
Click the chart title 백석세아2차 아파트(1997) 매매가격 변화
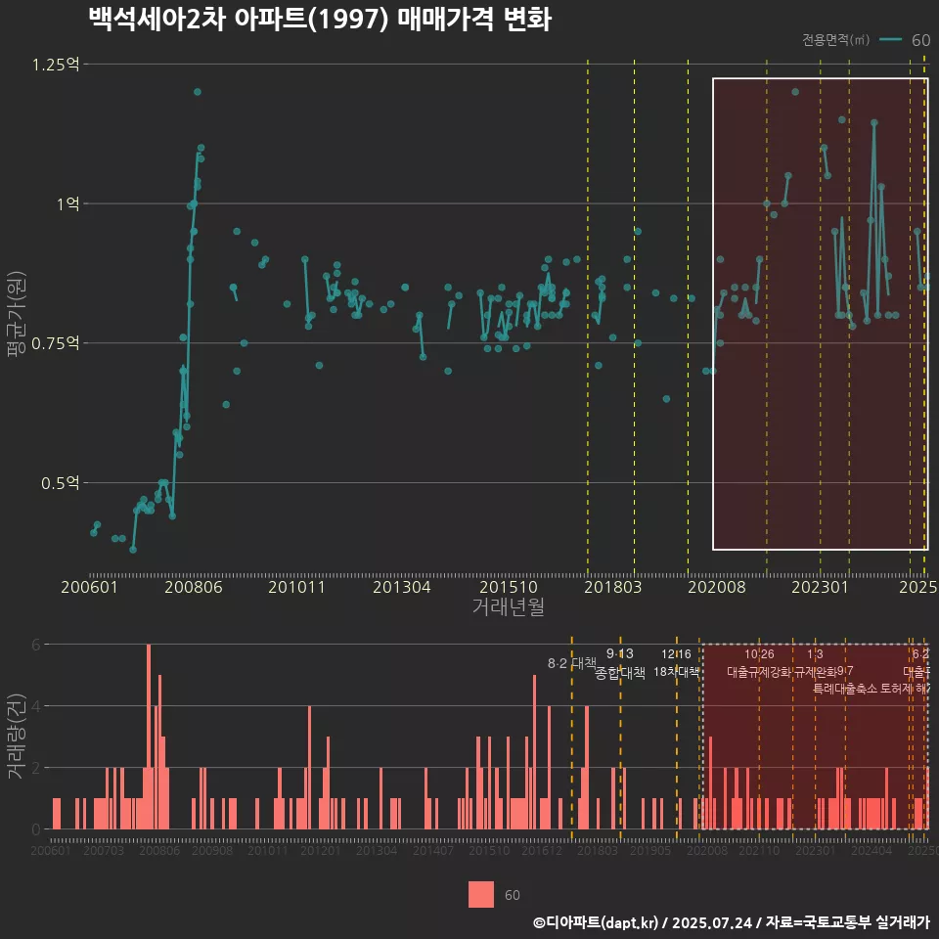coord(320,20)
